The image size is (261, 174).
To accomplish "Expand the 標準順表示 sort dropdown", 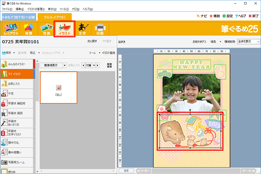I will pos(64,65).
